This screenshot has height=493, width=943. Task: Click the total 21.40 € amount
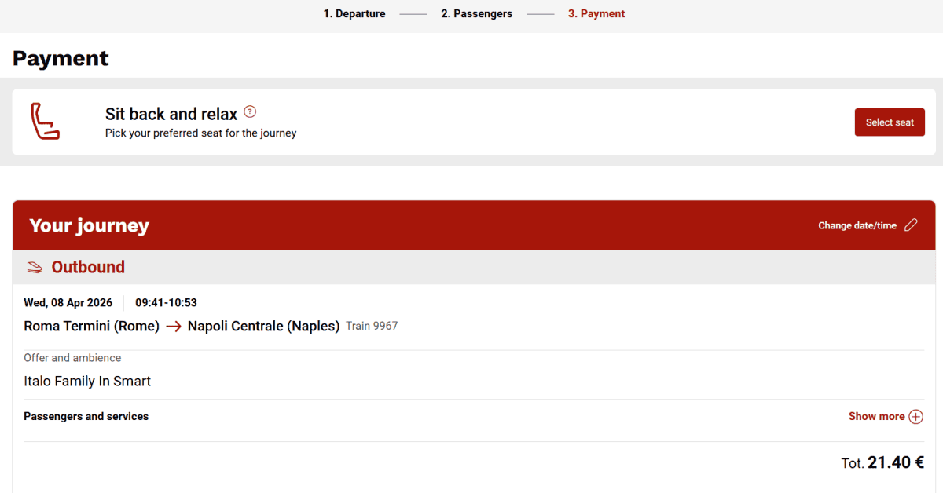coord(896,462)
